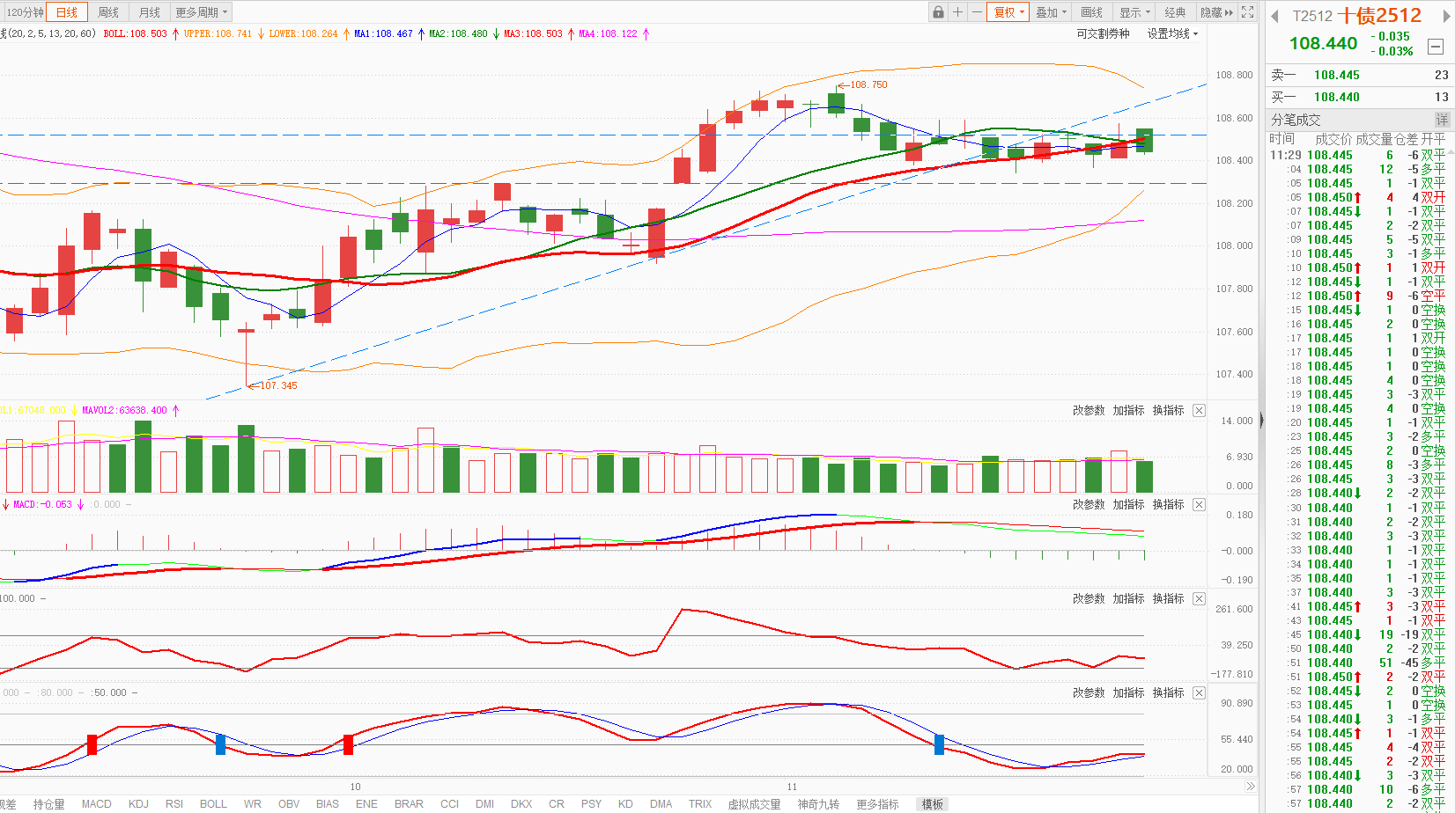1455x813 pixels.
Task: Select the 周线 weekly tab
Action: tap(108, 12)
